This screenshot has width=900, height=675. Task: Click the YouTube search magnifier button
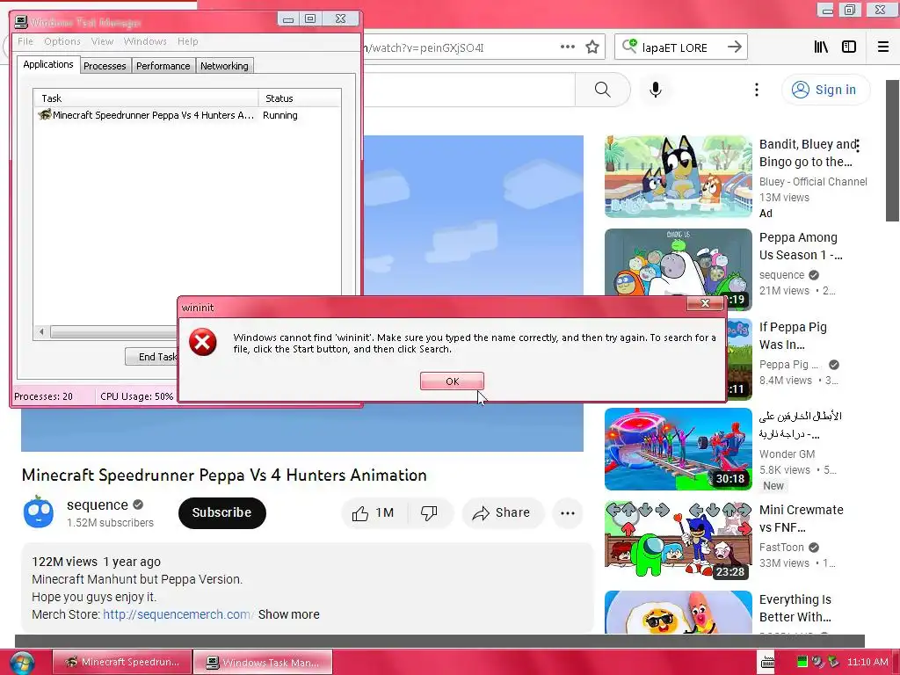(602, 90)
